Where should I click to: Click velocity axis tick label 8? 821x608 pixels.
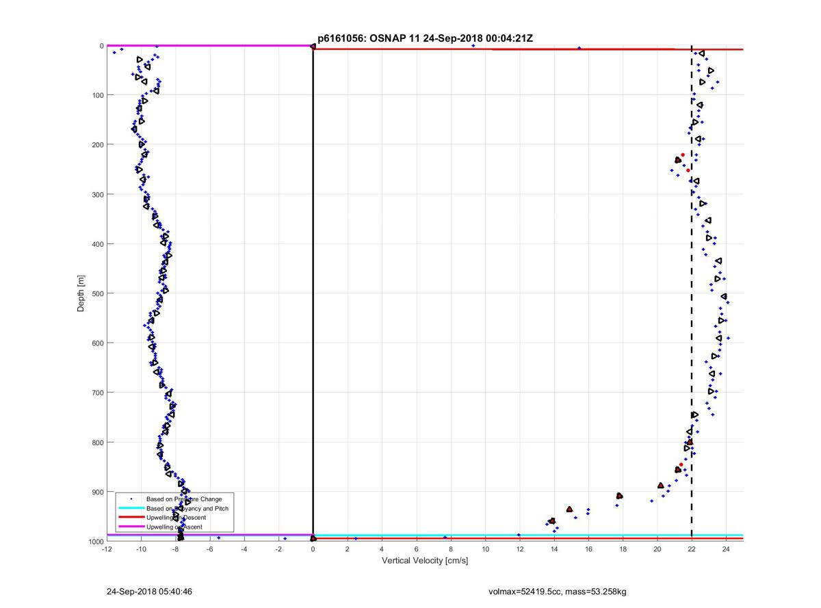[451, 549]
